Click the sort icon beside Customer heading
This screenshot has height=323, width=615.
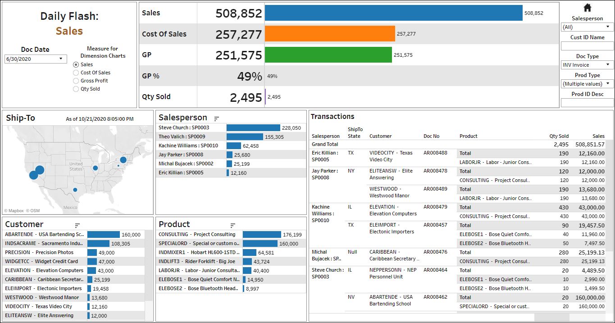coord(77,225)
